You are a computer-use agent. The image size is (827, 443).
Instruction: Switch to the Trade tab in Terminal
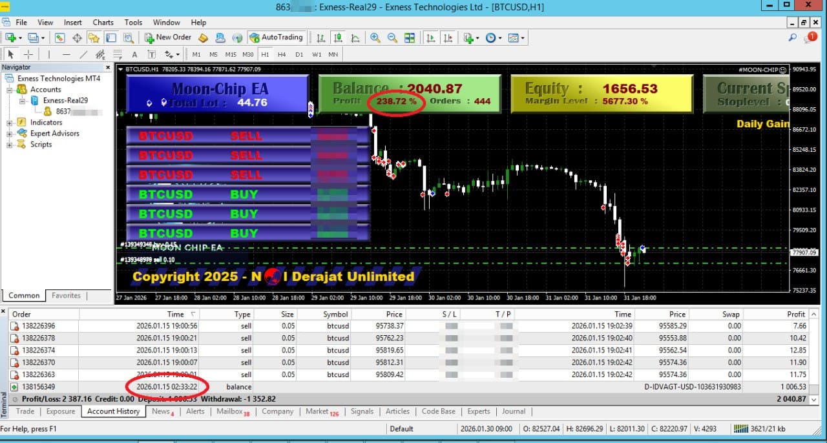pyautogui.click(x=25, y=411)
